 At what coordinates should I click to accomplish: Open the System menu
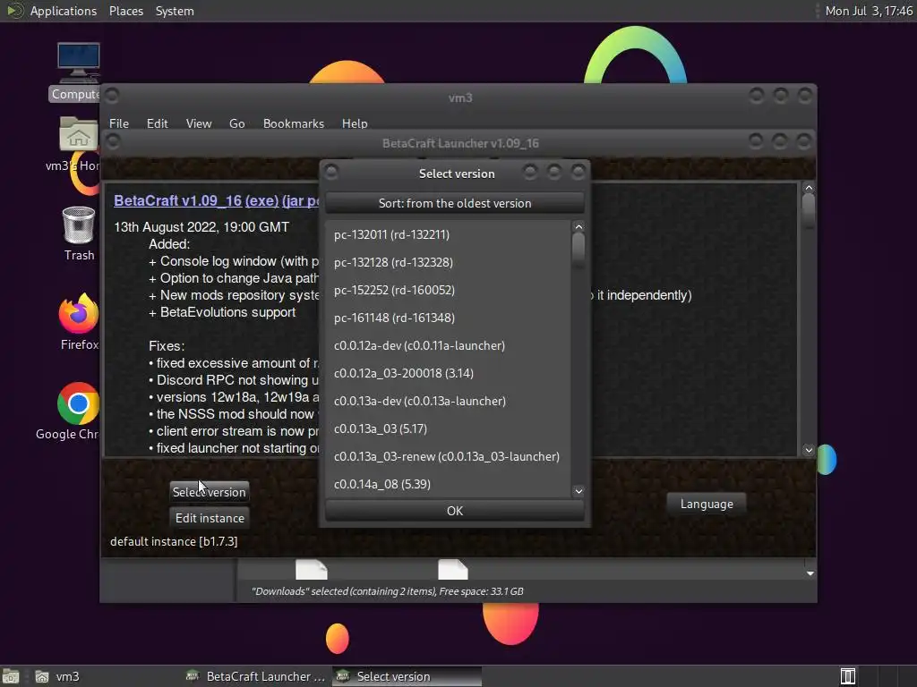click(175, 11)
